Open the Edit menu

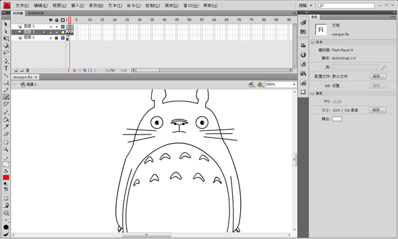pyautogui.click(x=40, y=5)
